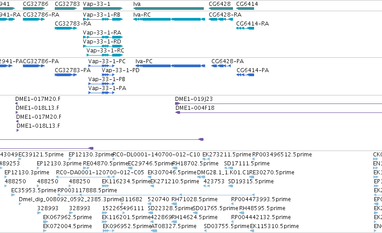Select the RP003117888.5prime label
382x233 pixels.
[87, 191]
